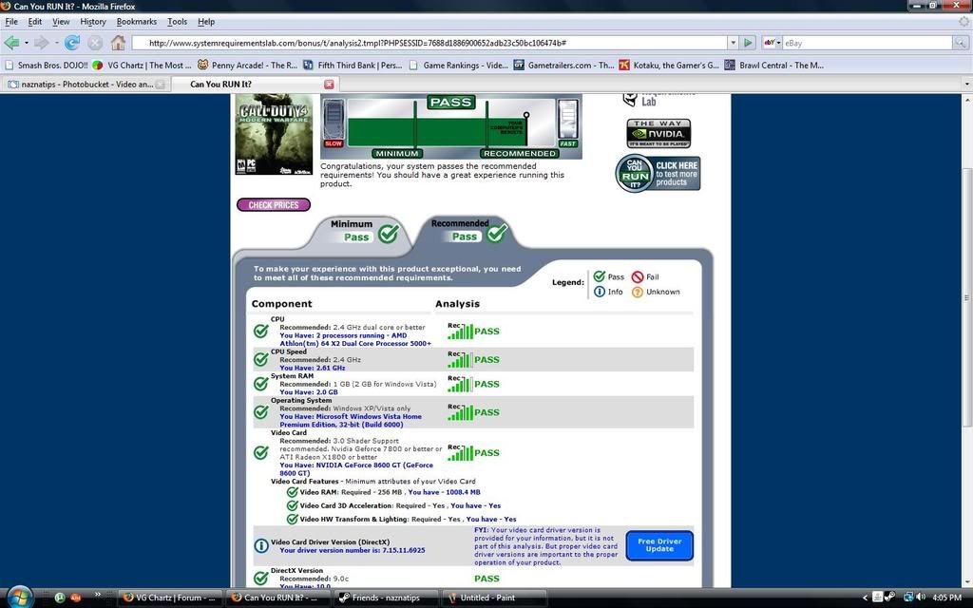Click the search magnifier icon
Image resolution: width=973 pixels, height=608 pixels.
(x=961, y=43)
